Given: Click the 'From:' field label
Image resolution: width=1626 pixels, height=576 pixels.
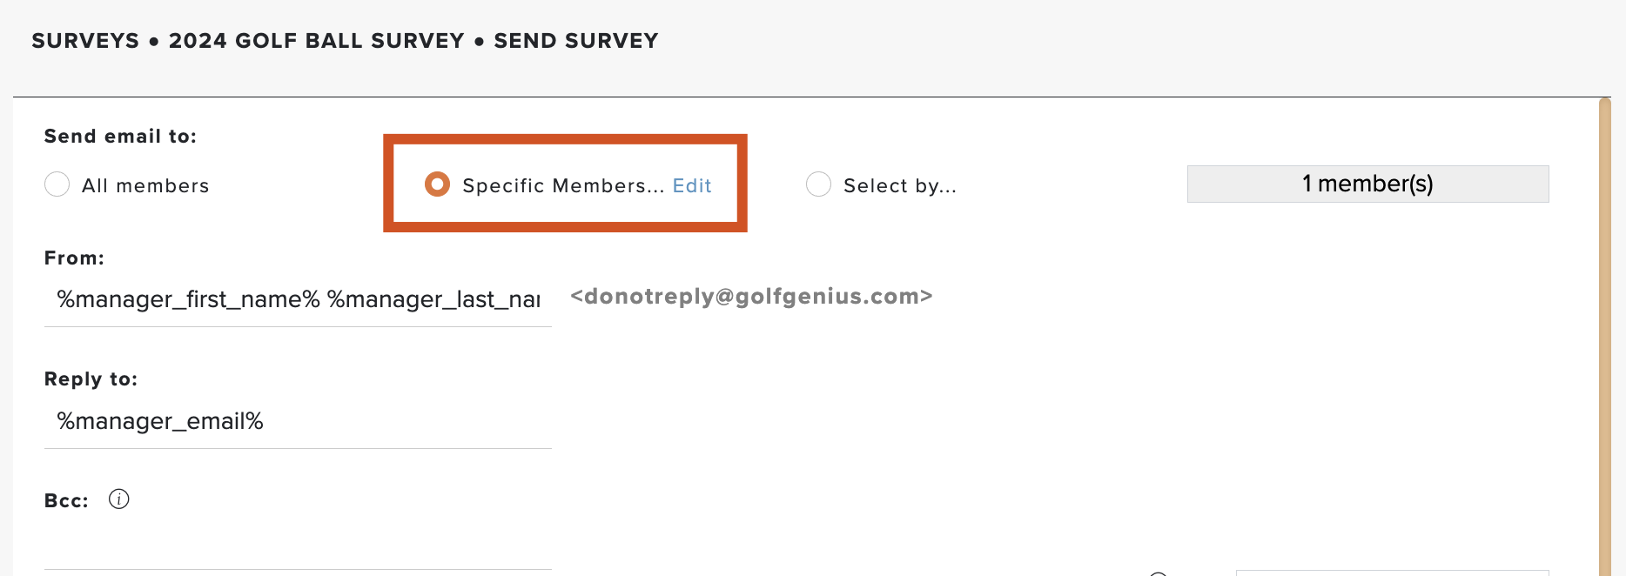Looking at the screenshot, I should tap(74, 258).
